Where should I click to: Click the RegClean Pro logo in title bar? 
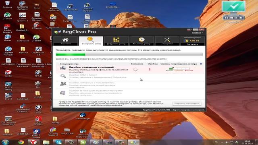(x=57, y=32)
